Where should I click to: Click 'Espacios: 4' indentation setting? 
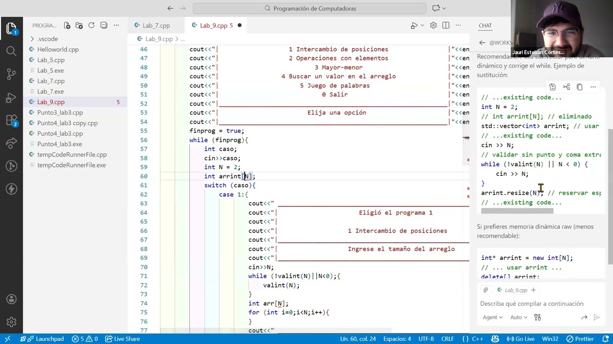[x=397, y=339]
